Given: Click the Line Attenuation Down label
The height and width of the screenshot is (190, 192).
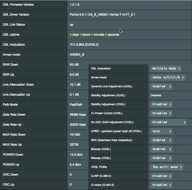Looking at the screenshot, I should (x=18, y=85).
